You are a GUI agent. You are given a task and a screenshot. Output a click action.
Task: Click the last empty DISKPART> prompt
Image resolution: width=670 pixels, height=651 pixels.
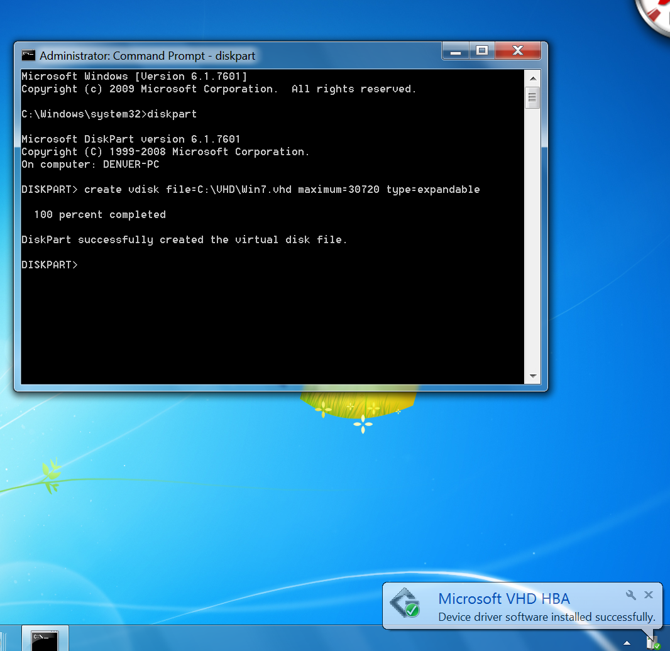click(x=50, y=265)
